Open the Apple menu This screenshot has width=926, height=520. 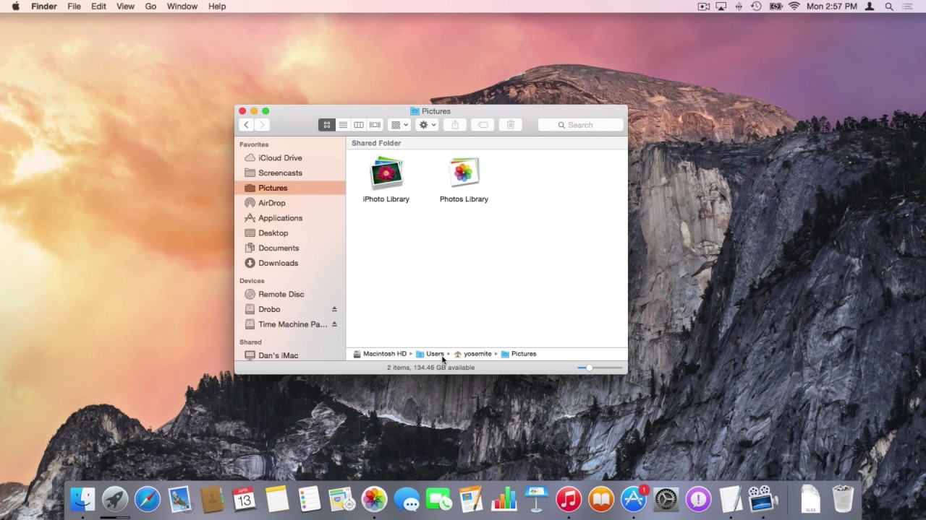coord(15,6)
